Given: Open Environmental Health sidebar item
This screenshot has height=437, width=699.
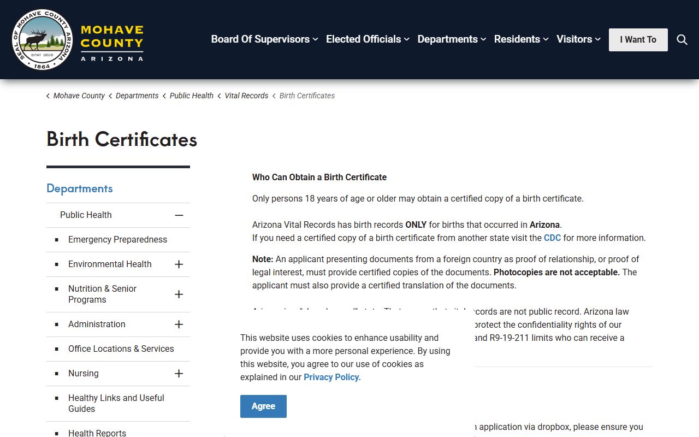Looking at the screenshot, I should pyautogui.click(x=110, y=264).
